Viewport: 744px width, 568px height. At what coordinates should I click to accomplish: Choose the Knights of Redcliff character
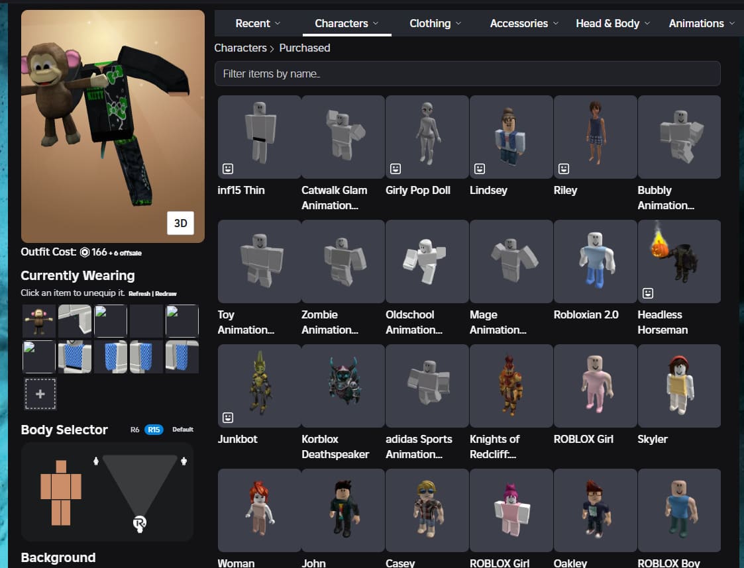coord(510,386)
